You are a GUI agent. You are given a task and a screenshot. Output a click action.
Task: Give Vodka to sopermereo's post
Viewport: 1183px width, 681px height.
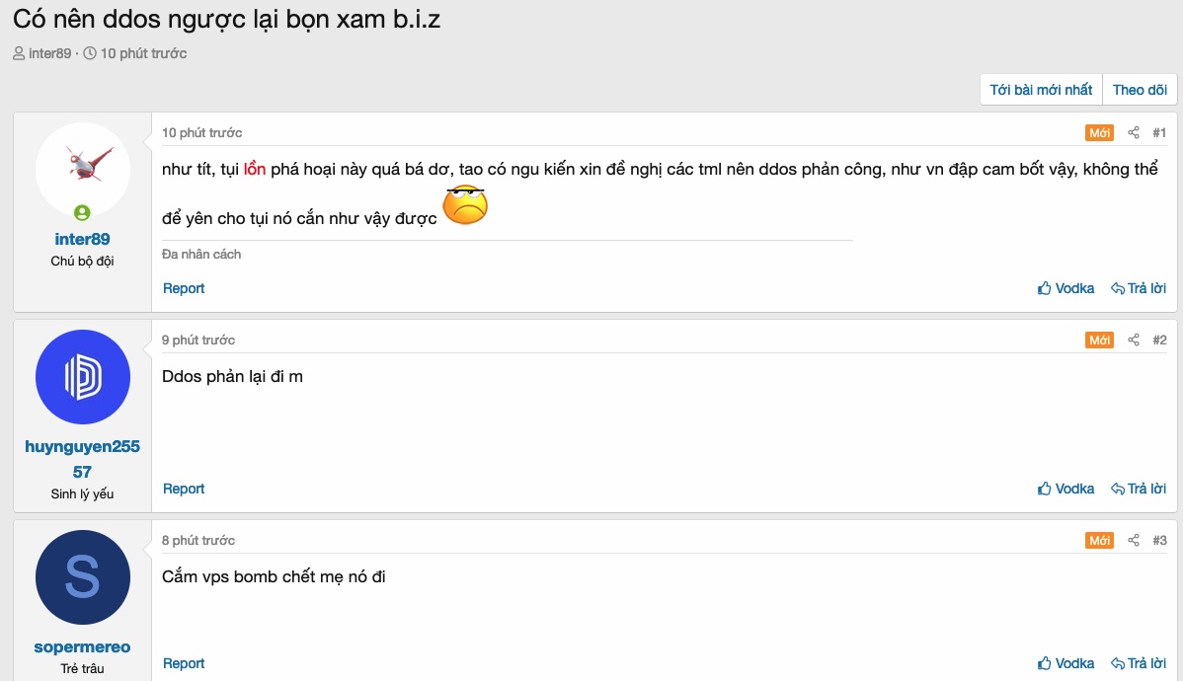pos(1065,663)
